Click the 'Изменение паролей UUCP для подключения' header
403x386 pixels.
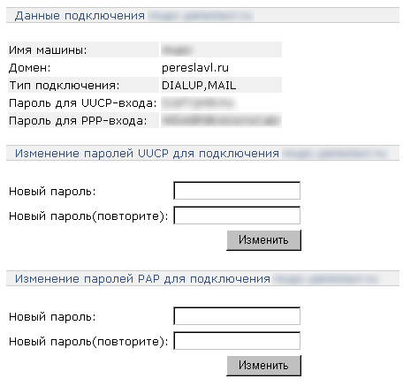[x=147, y=154]
